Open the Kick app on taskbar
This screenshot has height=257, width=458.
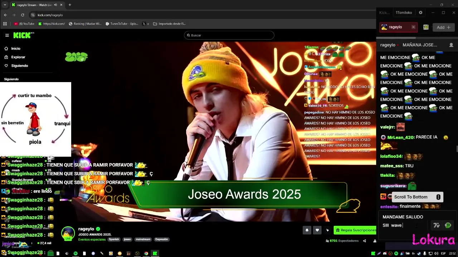point(155,253)
